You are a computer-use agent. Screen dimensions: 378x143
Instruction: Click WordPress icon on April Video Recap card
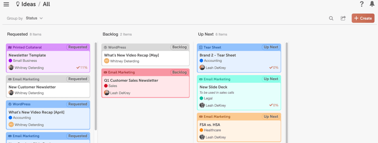pyautogui.click(x=10, y=104)
